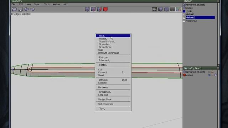Toggle lock icon of unnamed_object1
Image resolution: width=228 pixels, height=128 pixels.
pos(212,72)
